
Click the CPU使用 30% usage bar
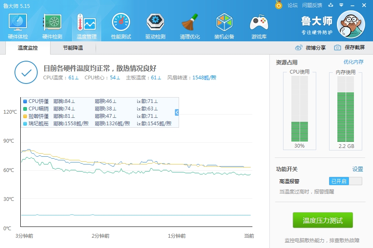(x=300, y=109)
